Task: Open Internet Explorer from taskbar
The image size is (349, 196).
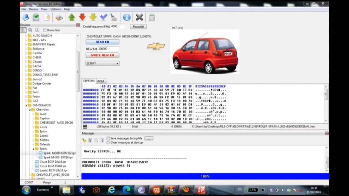Action: 112,190
